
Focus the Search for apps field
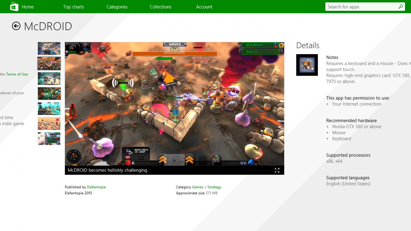361,7
